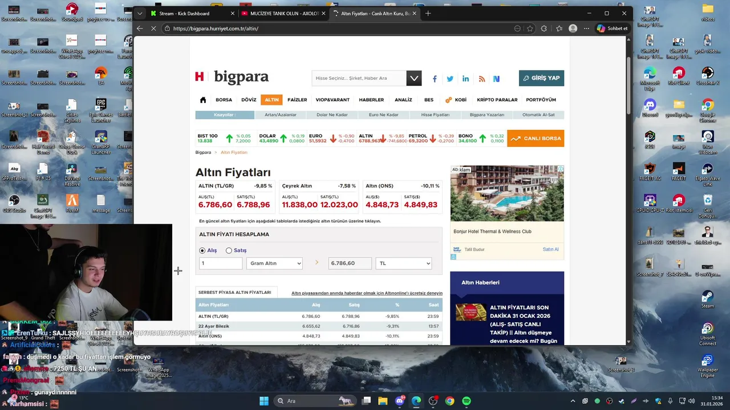
Task: Open Goose Goose Duck desktop icon
Action: pos(72,142)
